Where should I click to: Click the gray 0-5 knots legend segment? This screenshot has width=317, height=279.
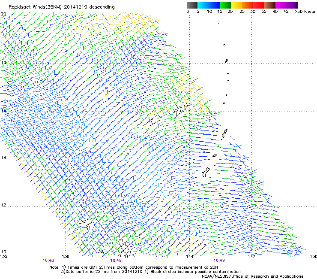(x=192, y=5)
